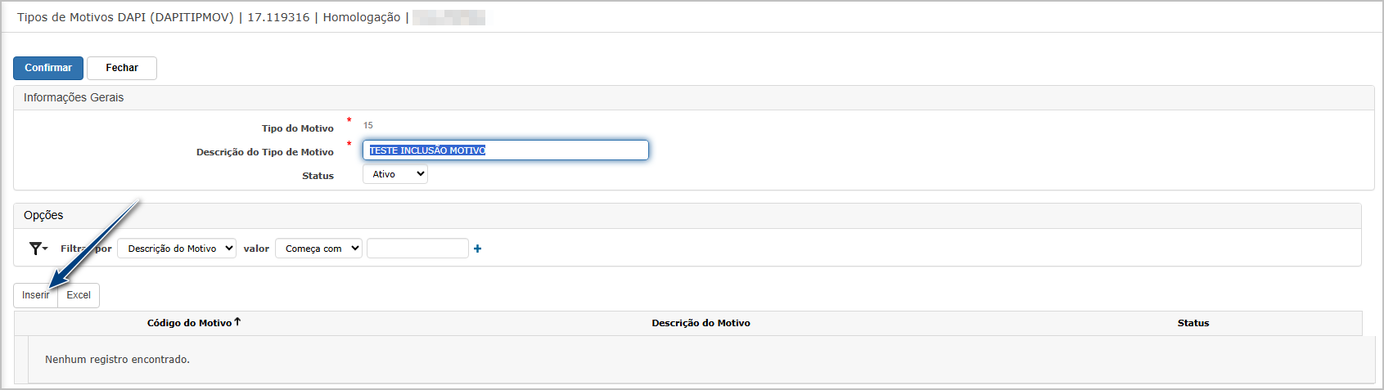This screenshot has width=1384, height=390.
Task: Expand the Descrição do Motivo filter dropdown
Action: (x=177, y=249)
